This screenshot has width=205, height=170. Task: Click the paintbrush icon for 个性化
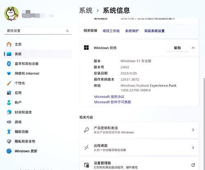tap(9, 83)
